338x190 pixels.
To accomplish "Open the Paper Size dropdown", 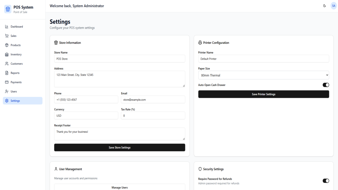I will tap(264, 75).
